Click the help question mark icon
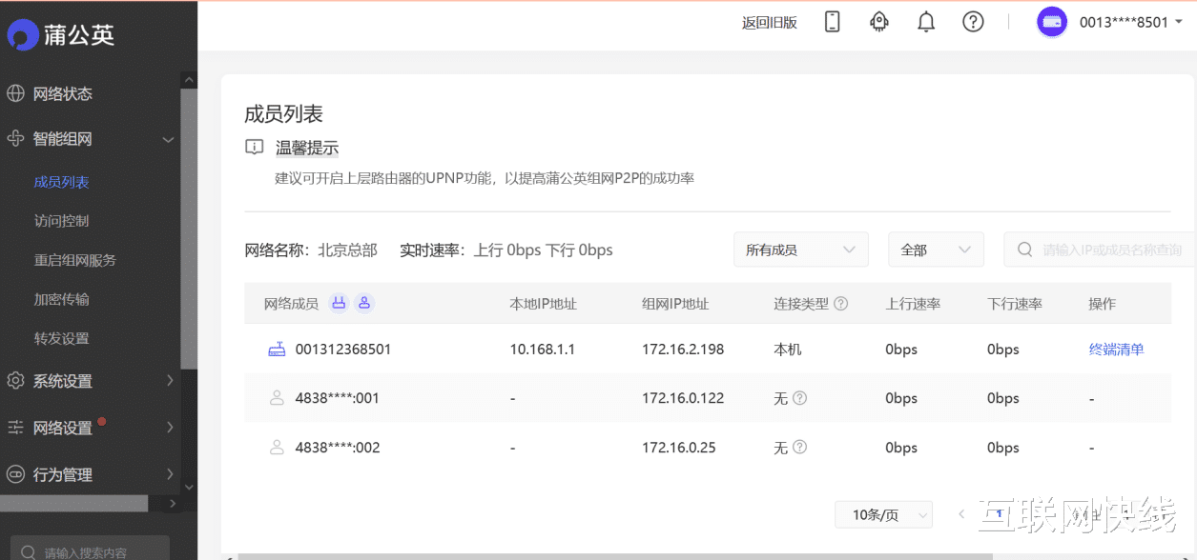The image size is (1197, 560). coord(973,21)
